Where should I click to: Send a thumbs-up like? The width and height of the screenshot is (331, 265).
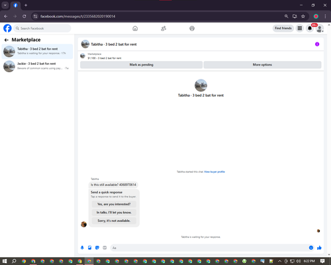tap(319, 248)
